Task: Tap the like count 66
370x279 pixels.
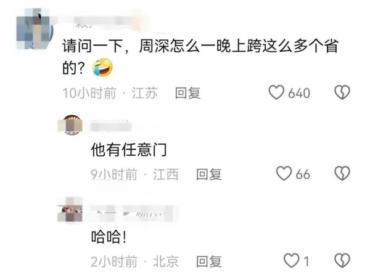Action: [x=303, y=174]
